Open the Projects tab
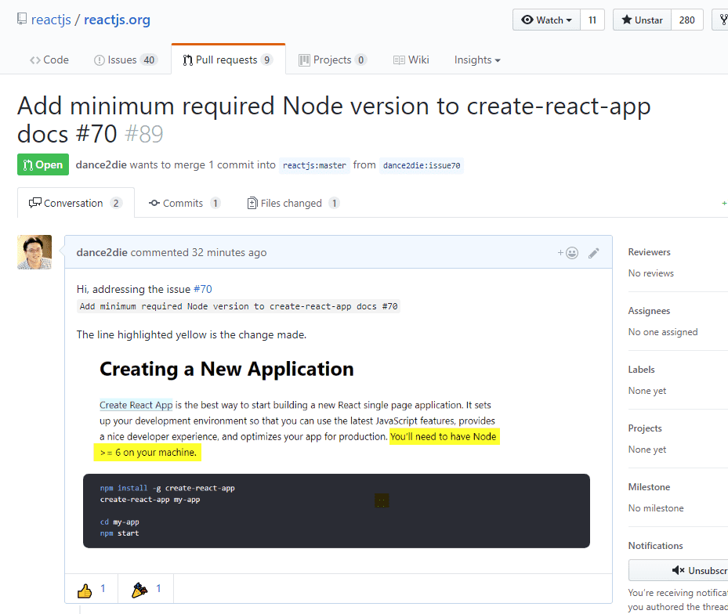This screenshot has height=614, width=728. (x=333, y=60)
